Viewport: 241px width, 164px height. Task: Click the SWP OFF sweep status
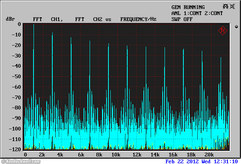(x=182, y=19)
